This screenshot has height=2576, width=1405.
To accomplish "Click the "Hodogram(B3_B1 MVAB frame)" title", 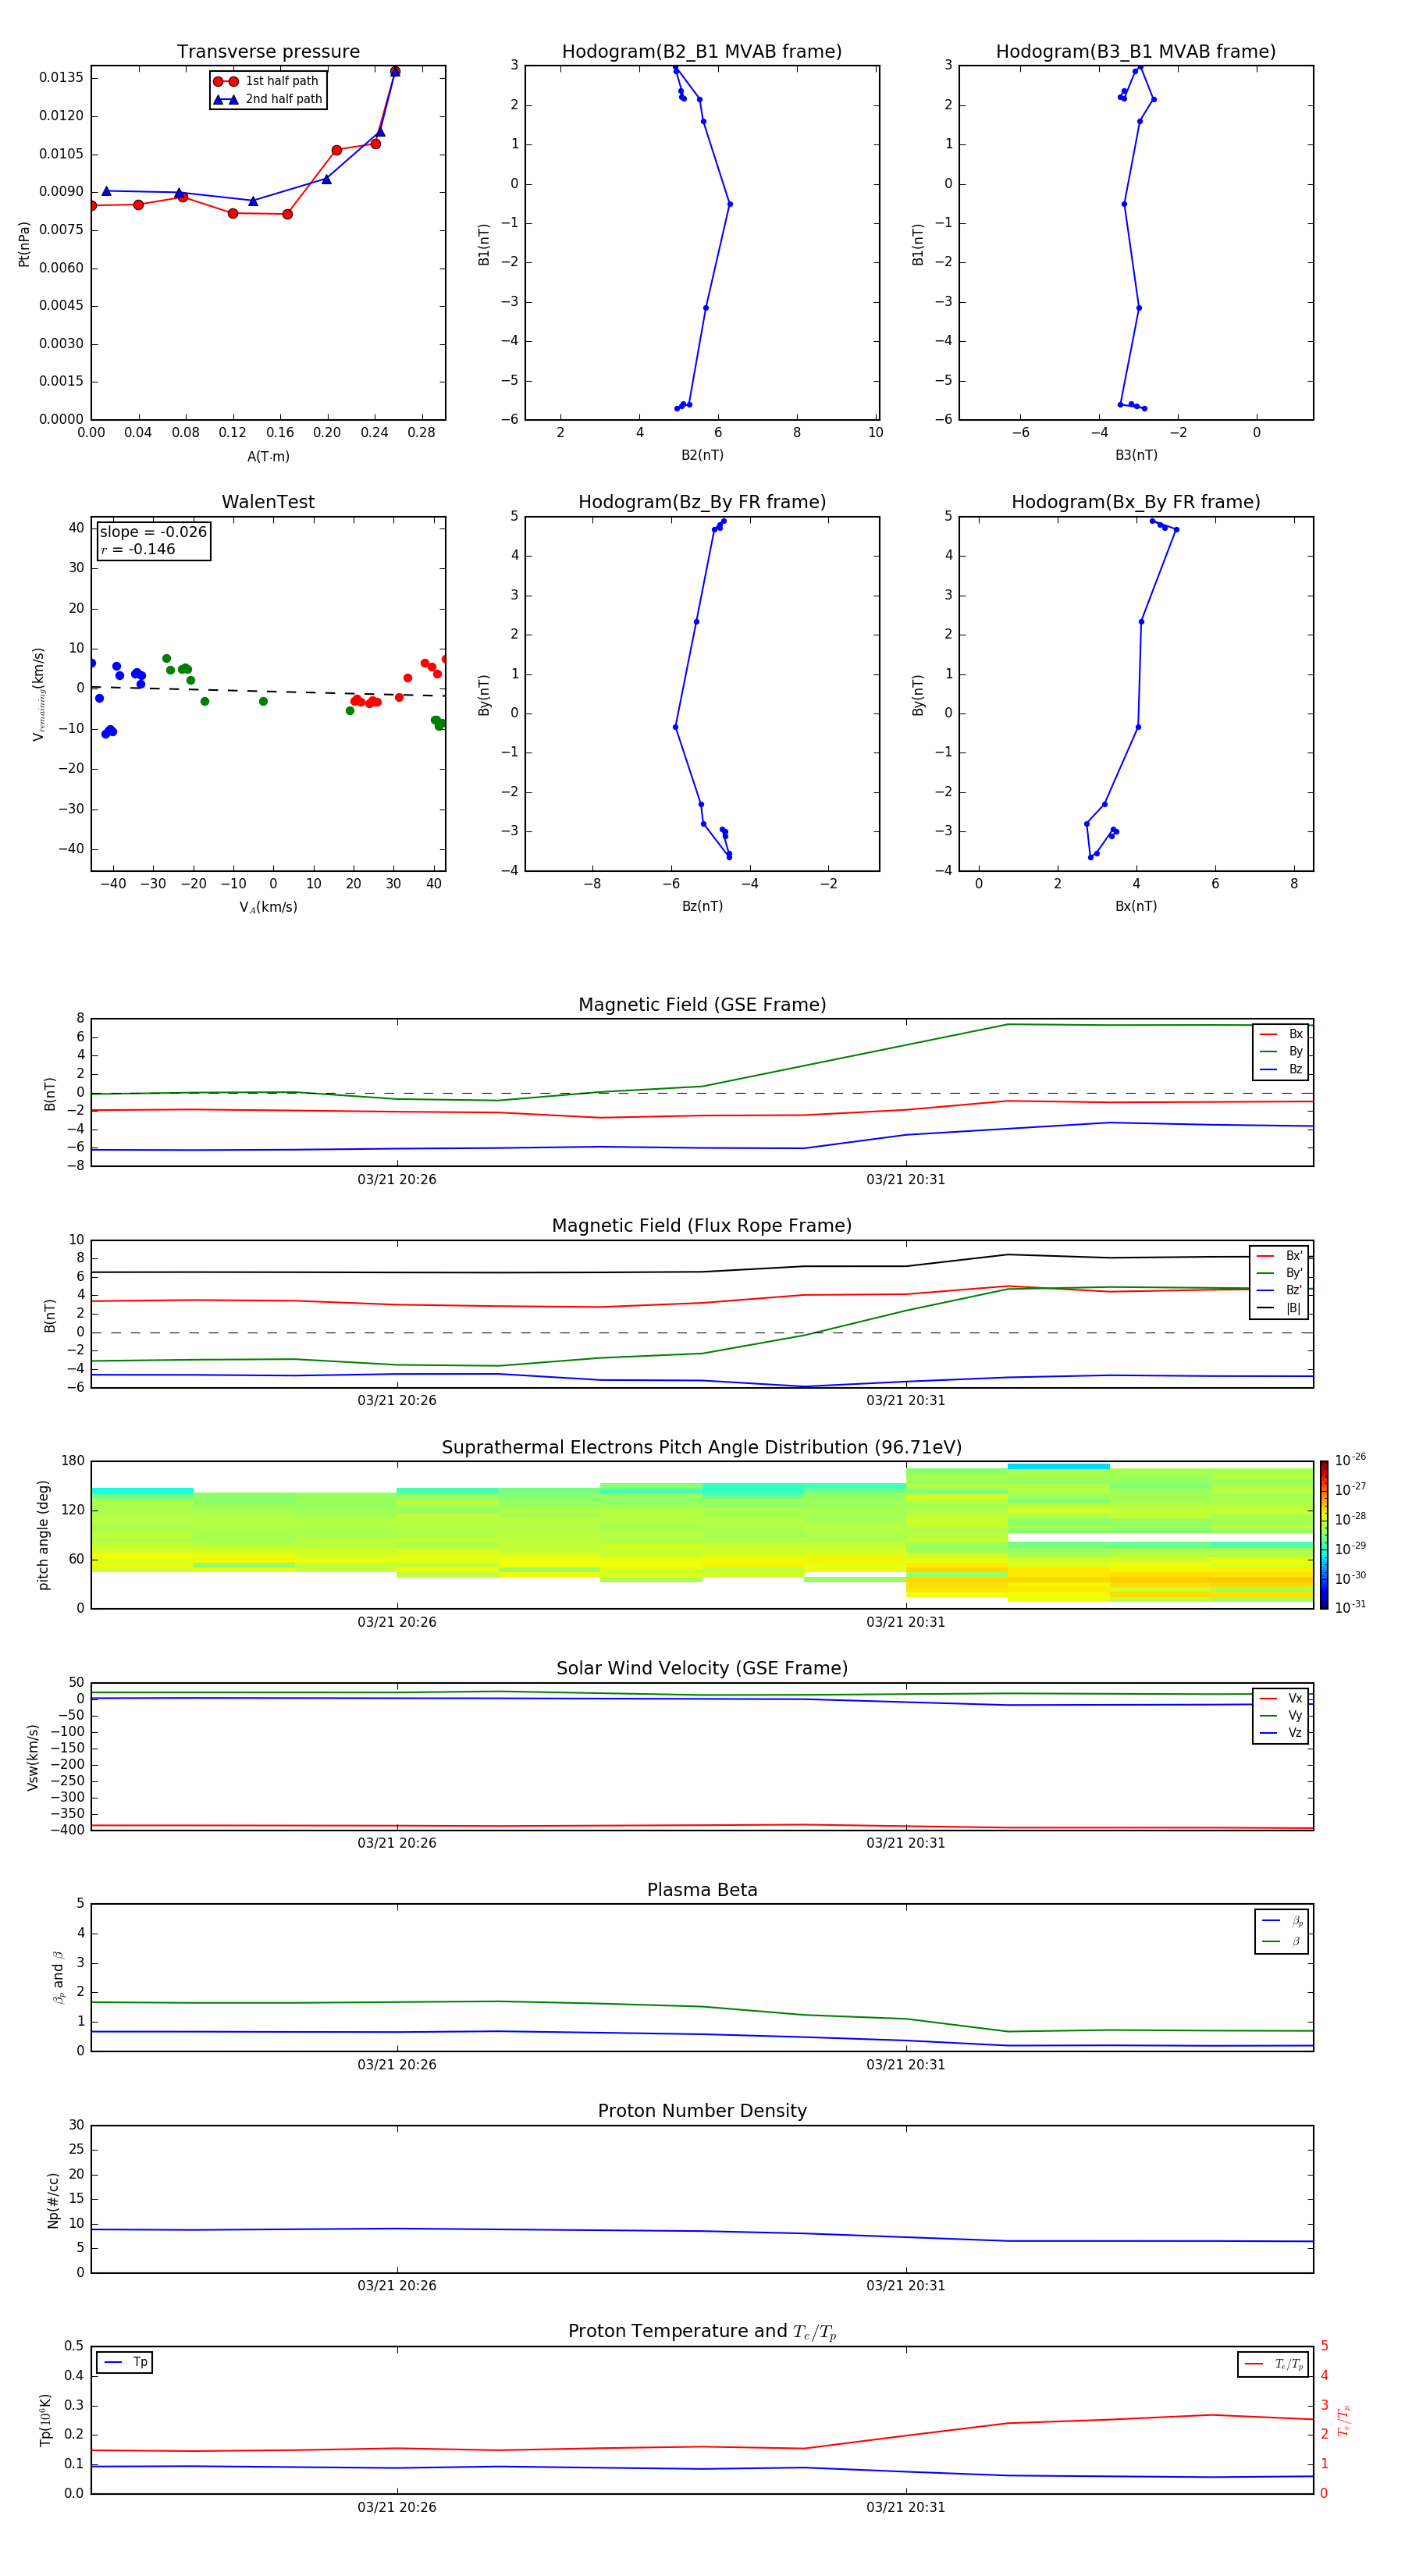I will pyautogui.click(x=1136, y=51).
